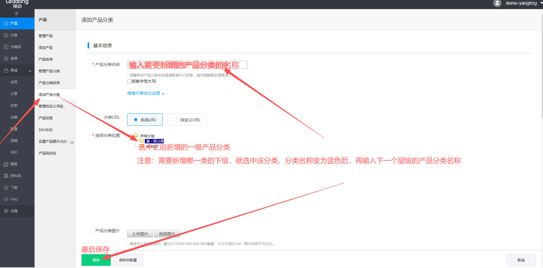This screenshot has width=543, height=268.
Task: Open the 文章 (Articles) sidebar icon
Action: [x=6, y=35]
